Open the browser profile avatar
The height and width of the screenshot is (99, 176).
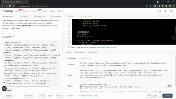[170, 6]
